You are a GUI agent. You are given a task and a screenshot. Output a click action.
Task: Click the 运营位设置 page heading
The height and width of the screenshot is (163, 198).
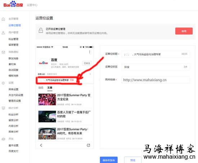(44, 18)
